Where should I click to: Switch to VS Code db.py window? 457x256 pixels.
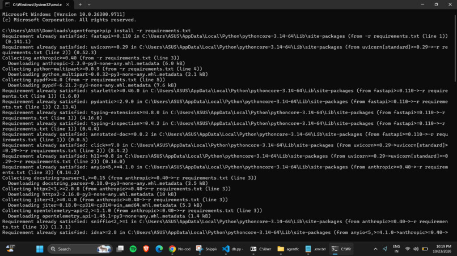(x=232, y=249)
